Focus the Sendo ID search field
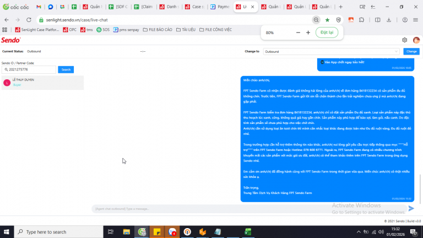 click(29, 69)
